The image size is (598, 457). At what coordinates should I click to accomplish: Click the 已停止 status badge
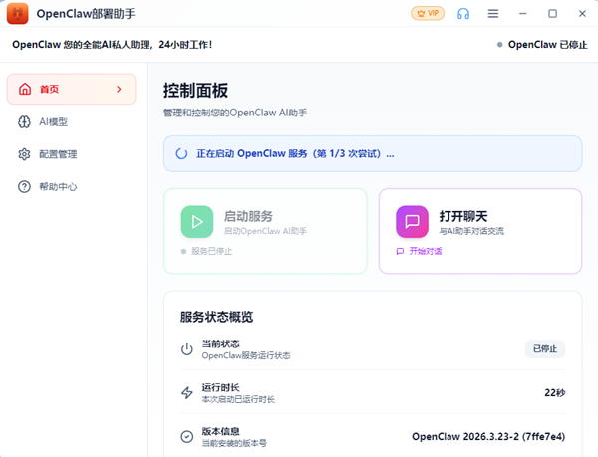(x=545, y=348)
